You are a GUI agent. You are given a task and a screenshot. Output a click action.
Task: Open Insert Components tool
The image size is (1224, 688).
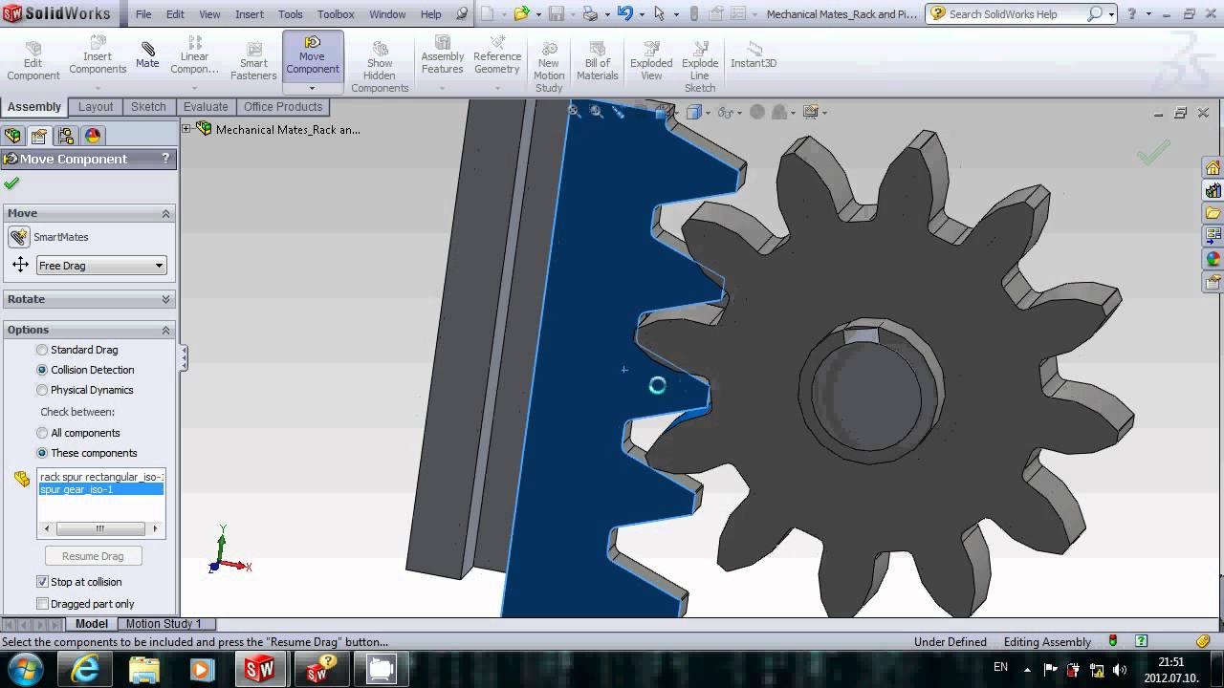(x=98, y=56)
